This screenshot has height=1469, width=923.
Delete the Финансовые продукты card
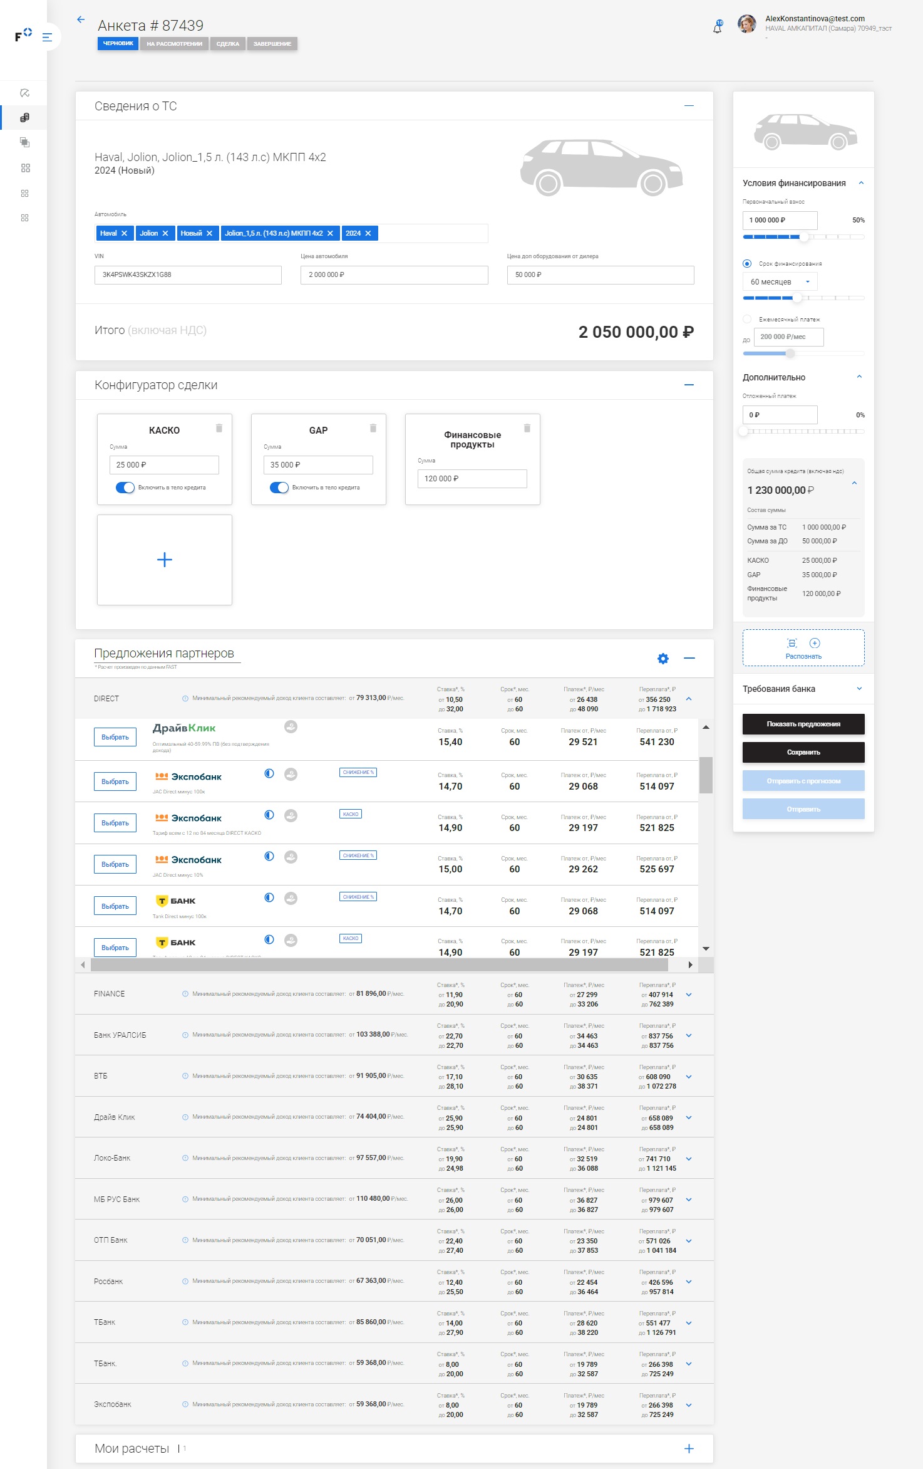(527, 428)
